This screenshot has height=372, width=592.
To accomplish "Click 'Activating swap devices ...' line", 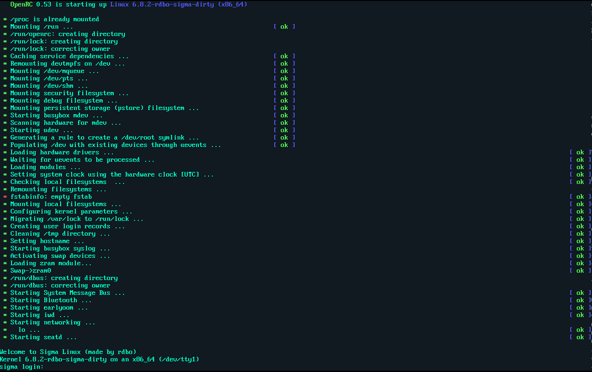I will point(60,256).
